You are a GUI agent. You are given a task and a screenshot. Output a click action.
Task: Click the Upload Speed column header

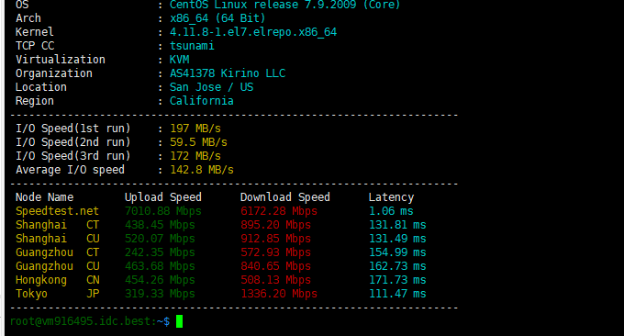pyautogui.click(x=163, y=197)
